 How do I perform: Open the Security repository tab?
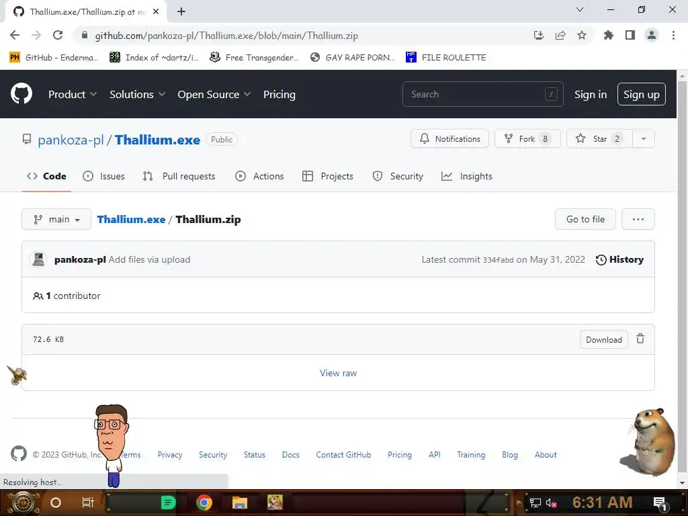(398, 176)
